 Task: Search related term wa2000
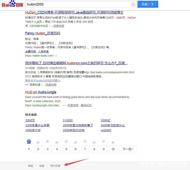106,130
